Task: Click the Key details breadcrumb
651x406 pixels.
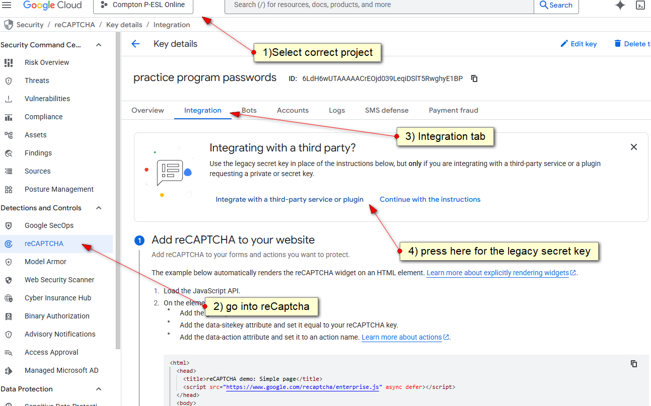Action: coord(124,25)
